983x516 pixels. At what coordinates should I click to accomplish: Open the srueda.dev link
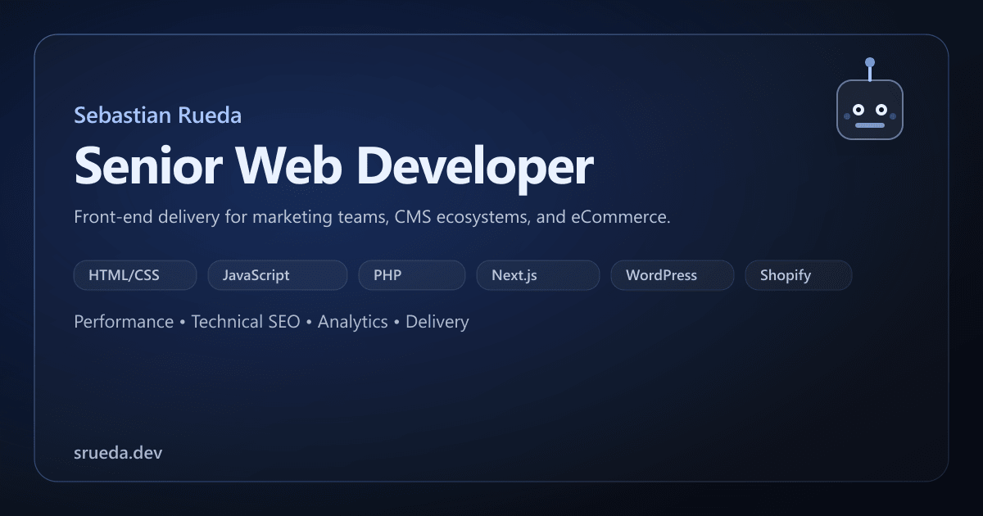tap(118, 451)
